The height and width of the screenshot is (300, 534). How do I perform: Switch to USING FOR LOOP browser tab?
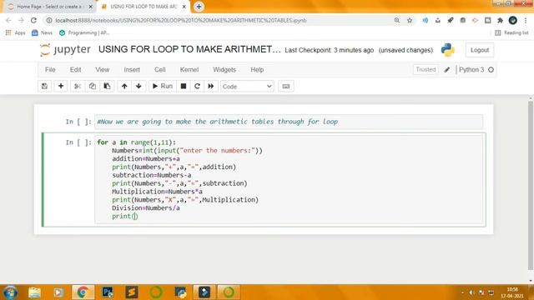pos(143,7)
